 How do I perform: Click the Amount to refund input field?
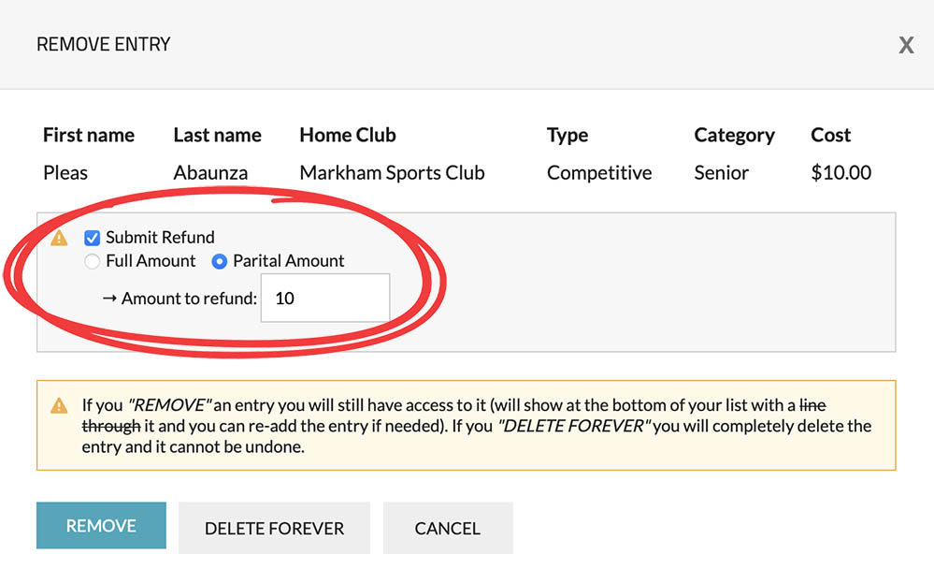pyautogui.click(x=324, y=299)
